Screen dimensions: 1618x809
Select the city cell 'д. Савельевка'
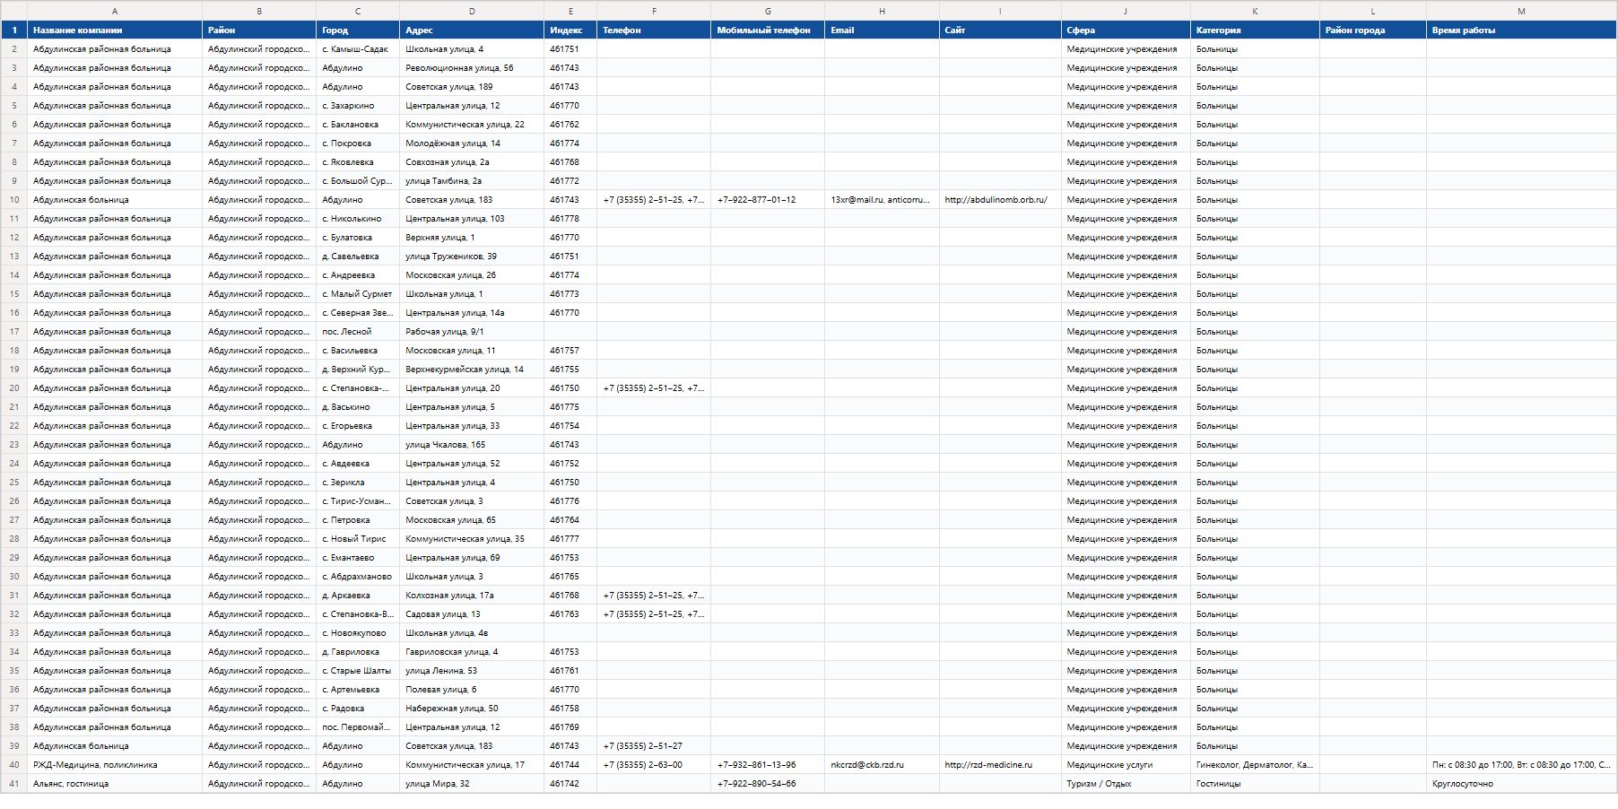[x=358, y=257]
